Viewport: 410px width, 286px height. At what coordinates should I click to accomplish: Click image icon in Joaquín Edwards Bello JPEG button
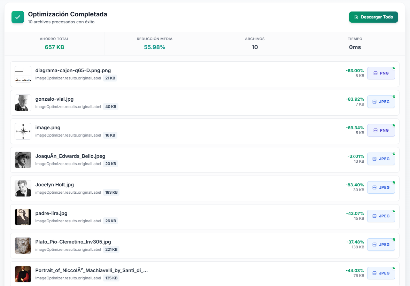click(374, 159)
